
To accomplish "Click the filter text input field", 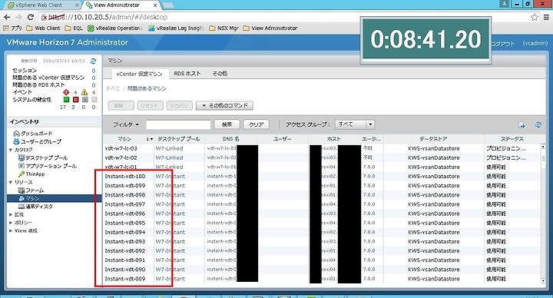I will pos(178,124).
